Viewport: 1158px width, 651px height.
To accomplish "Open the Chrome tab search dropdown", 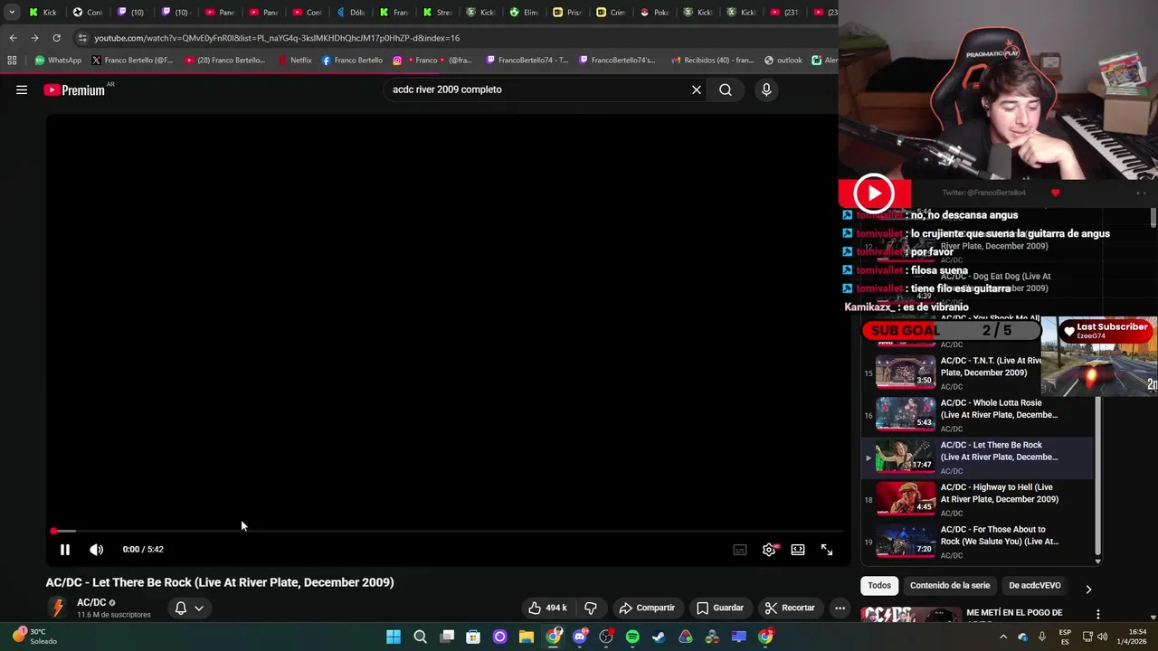I will 12,12.
